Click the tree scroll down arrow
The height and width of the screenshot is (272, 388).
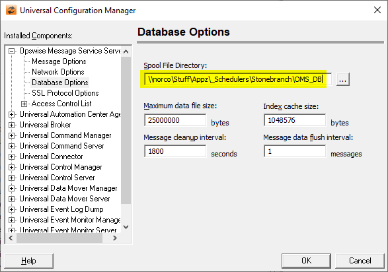pyautogui.click(x=126, y=227)
